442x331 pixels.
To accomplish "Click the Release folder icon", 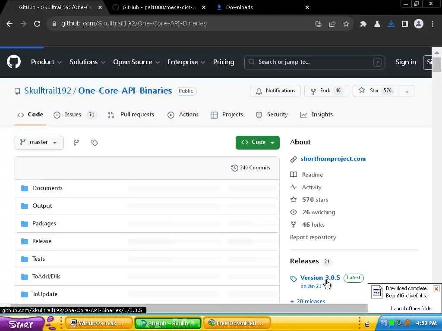I will point(25,241).
